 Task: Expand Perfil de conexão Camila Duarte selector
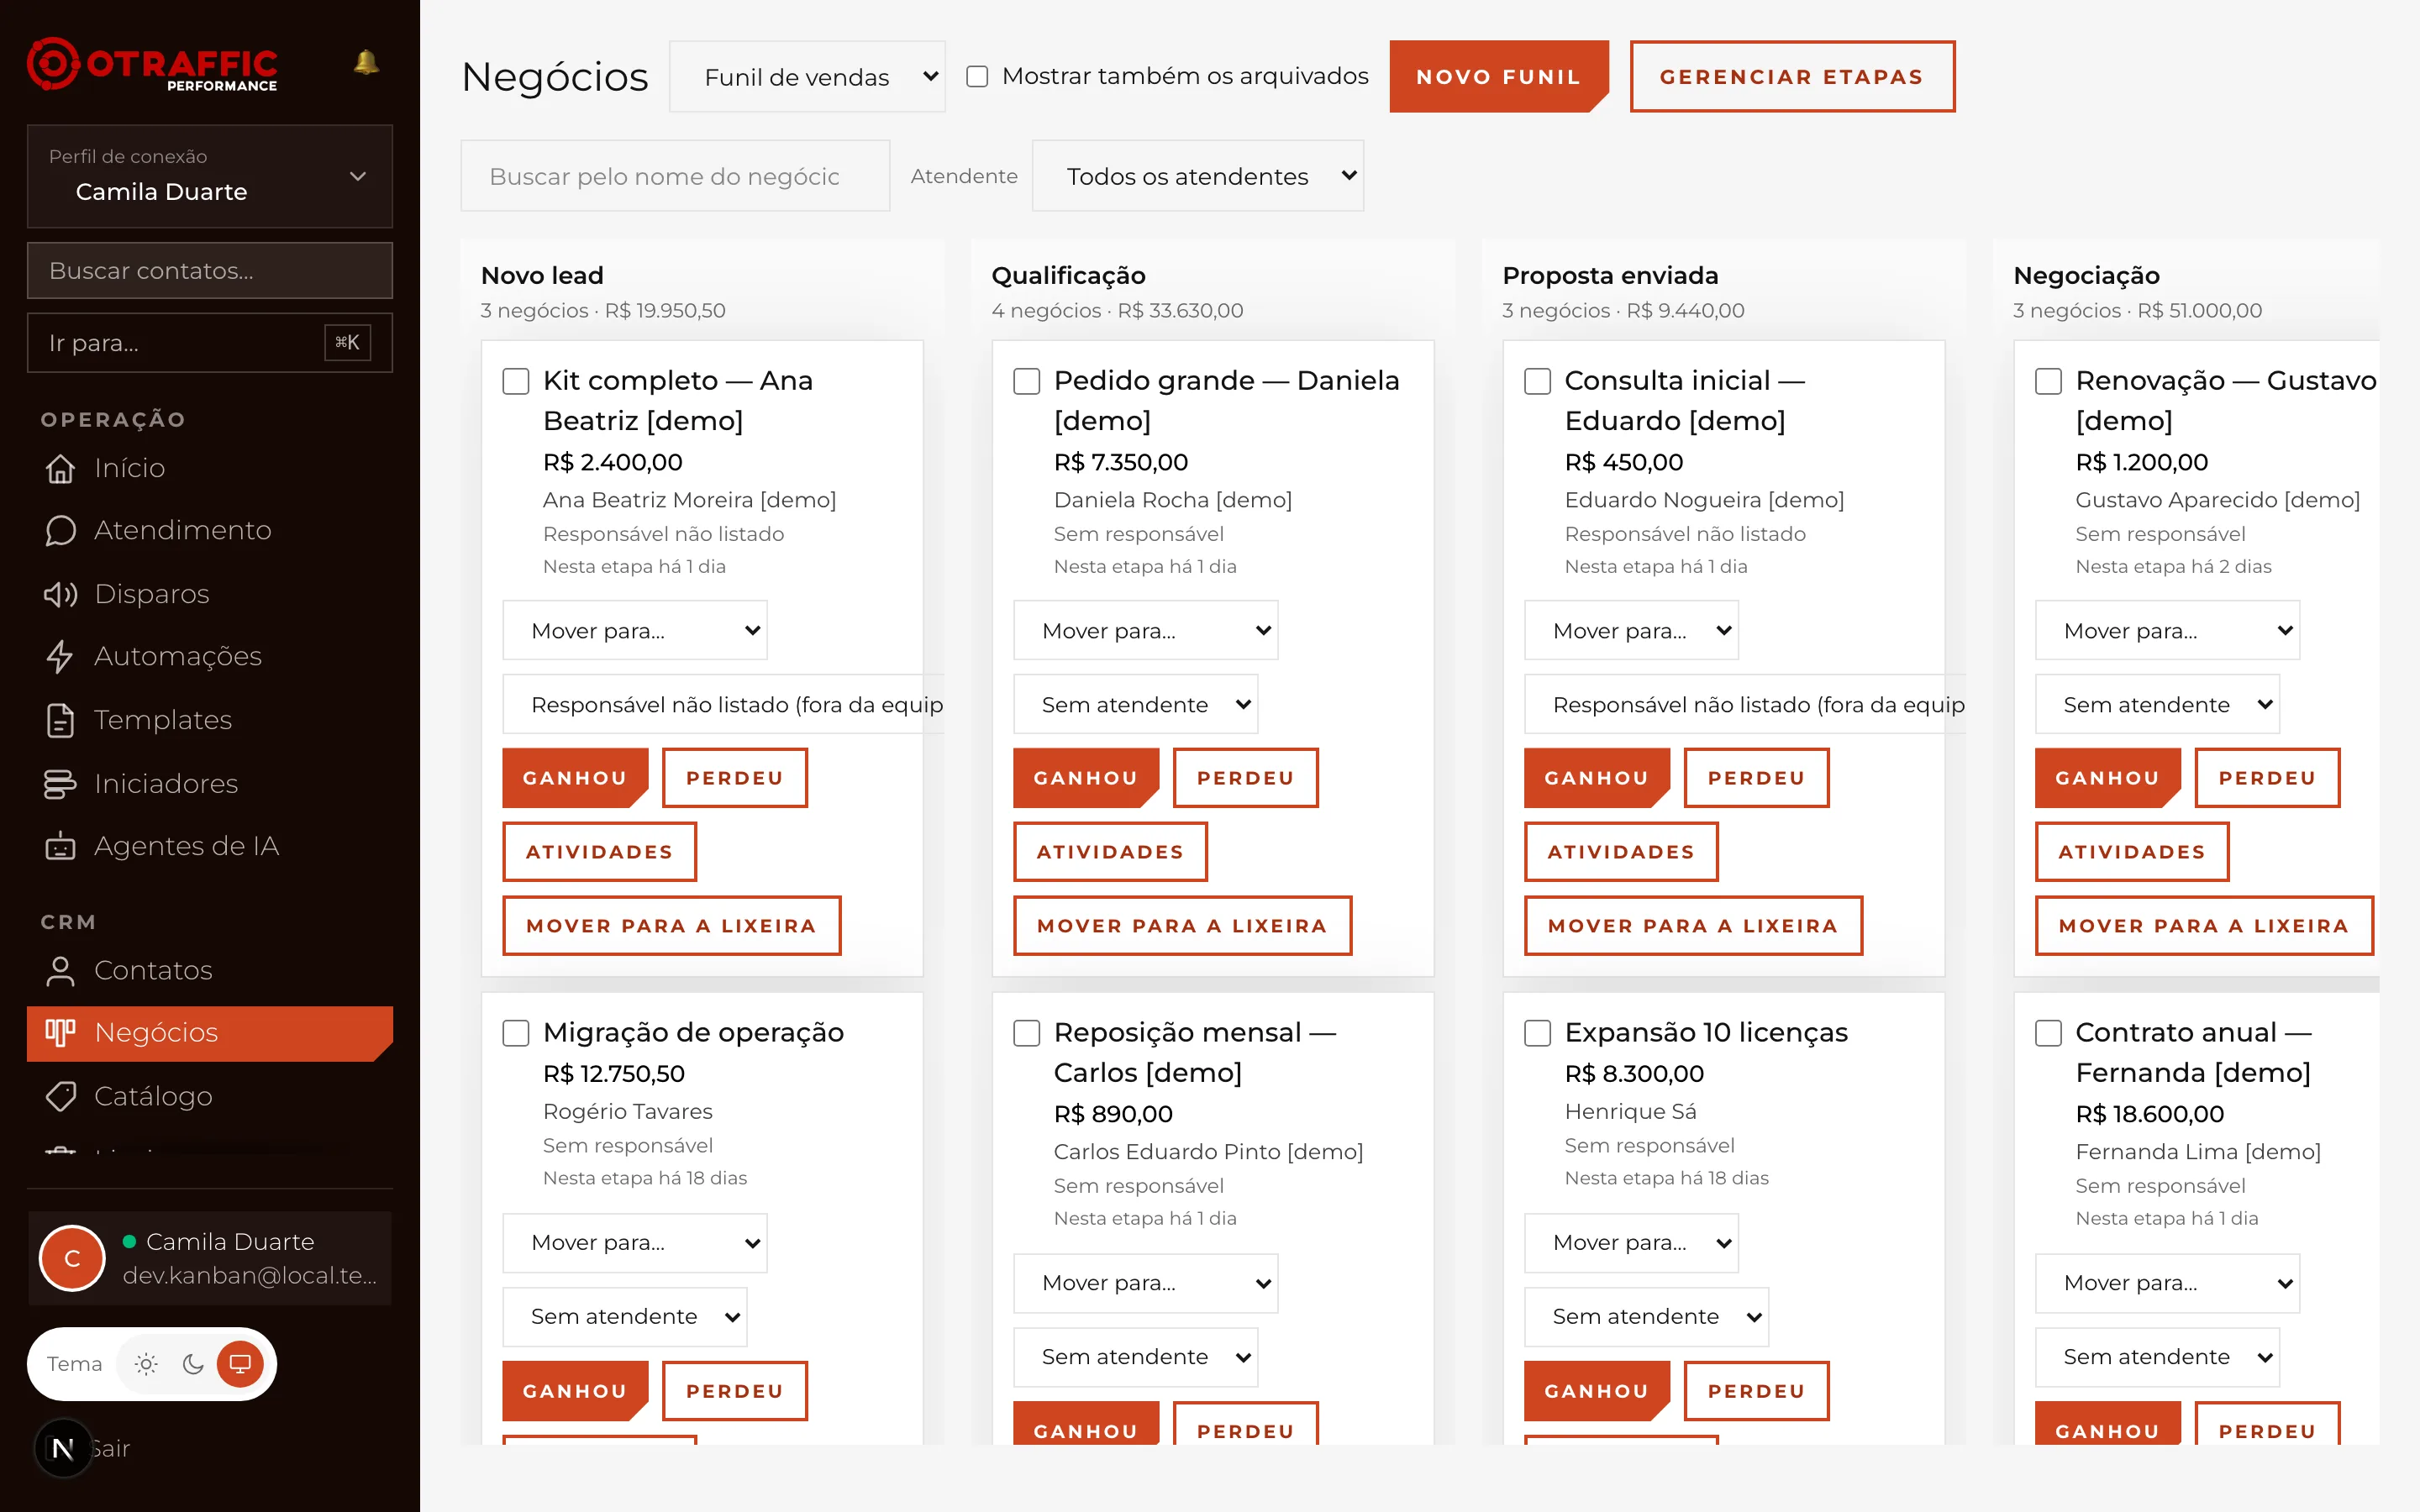click(209, 176)
